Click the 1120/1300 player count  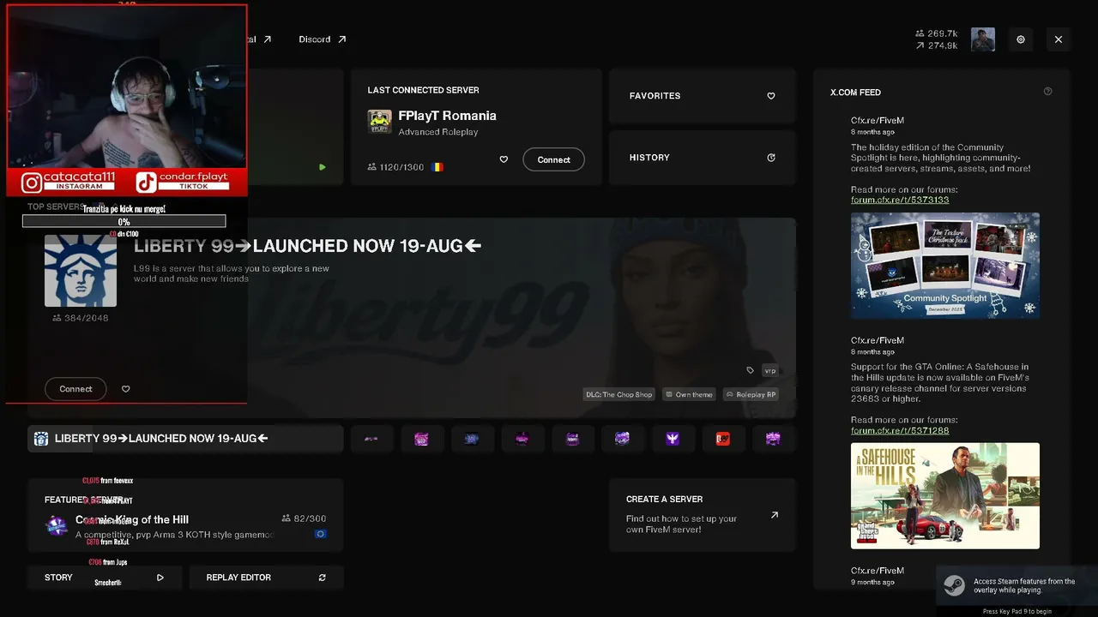395,167
